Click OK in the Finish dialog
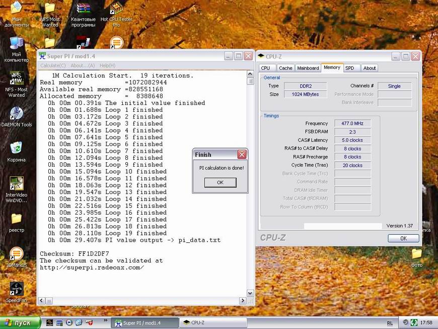This screenshot has width=438, height=329. click(x=220, y=182)
